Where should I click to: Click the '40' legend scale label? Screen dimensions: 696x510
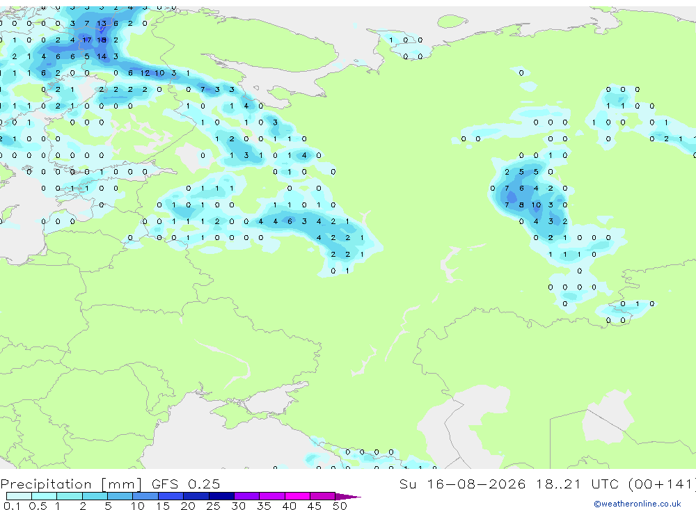289,506
